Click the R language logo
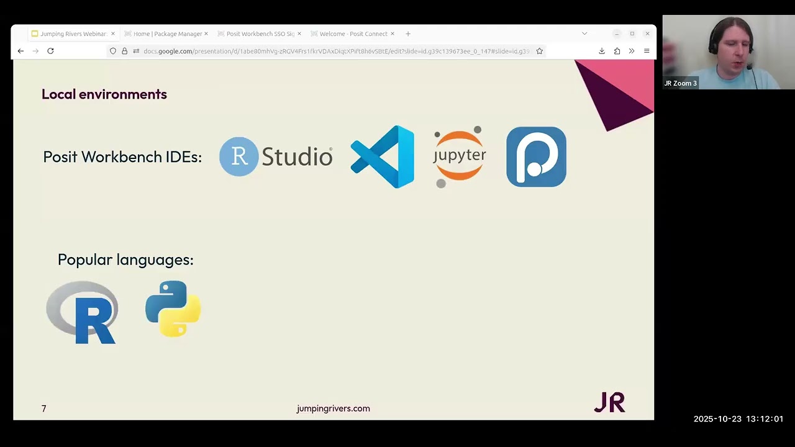The image size is (795, 447). [x=82, y=312]
